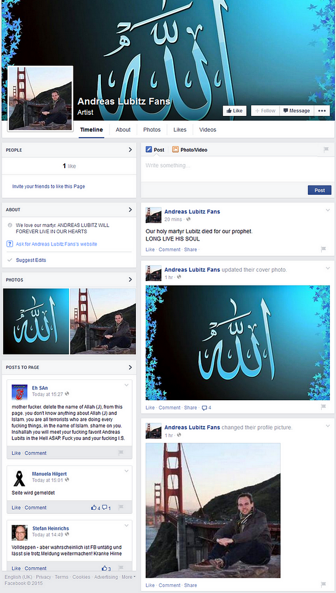336x593 pixels.
Task: Click flag icon on Eh SAn's post
Action: pyautogui.click(x=121, y=452)
